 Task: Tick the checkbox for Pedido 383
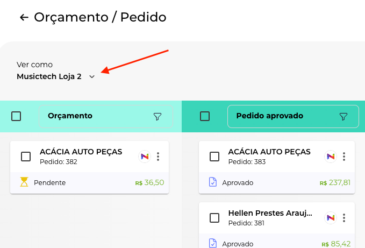pyautogui.click(x=214, y=157)
